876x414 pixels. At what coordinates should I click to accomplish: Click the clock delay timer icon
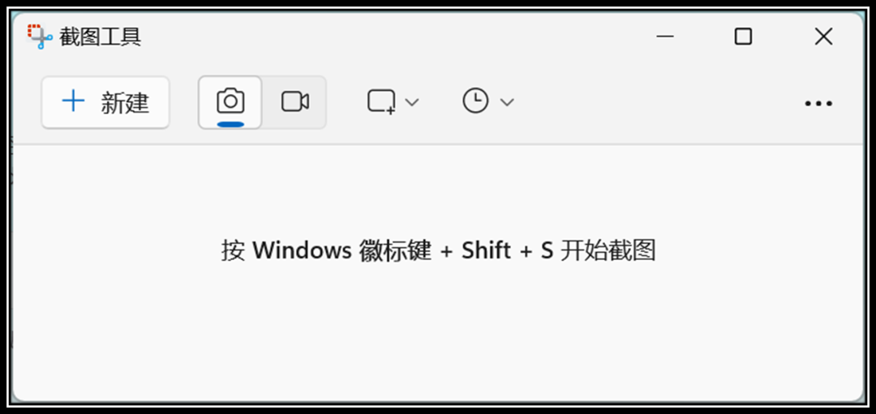click(x=475, y=102)
